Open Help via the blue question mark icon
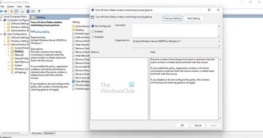Viewport: 263px width, 138px height. pyautogui.click(x=28, y=11)
